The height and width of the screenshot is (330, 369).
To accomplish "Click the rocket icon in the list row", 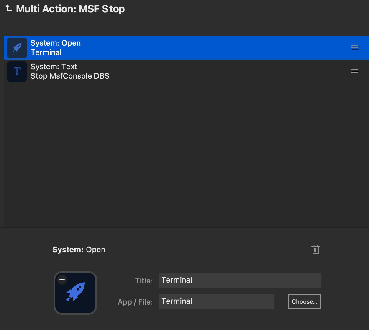I will point(17,48).
